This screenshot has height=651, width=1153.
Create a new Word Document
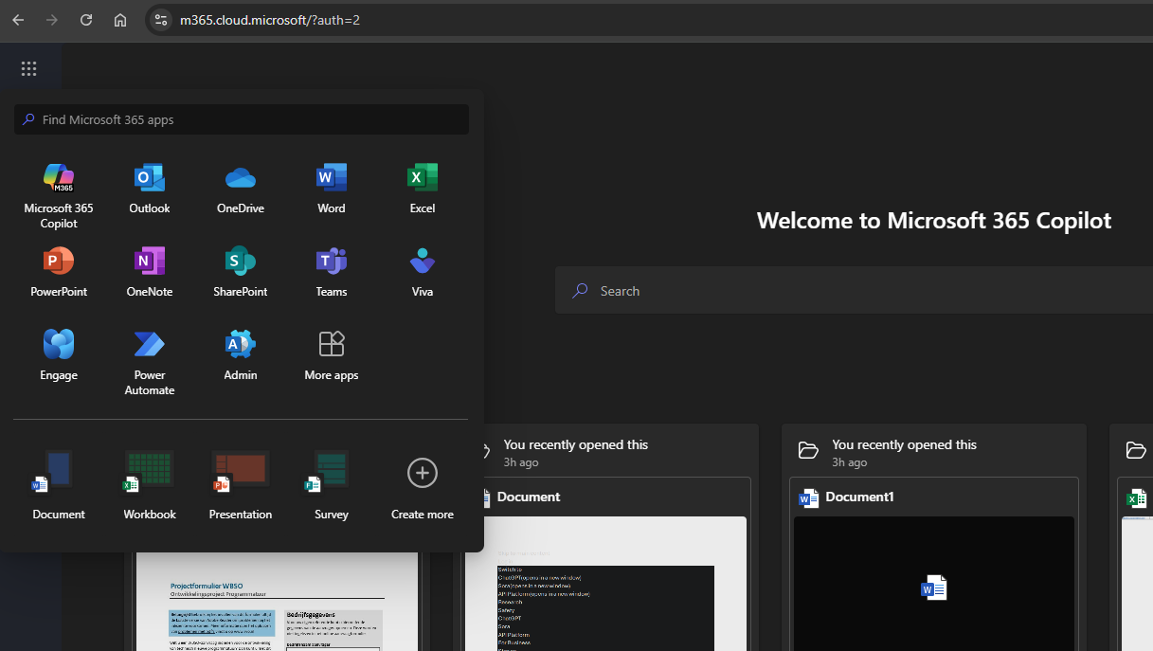tap(59, 473)
